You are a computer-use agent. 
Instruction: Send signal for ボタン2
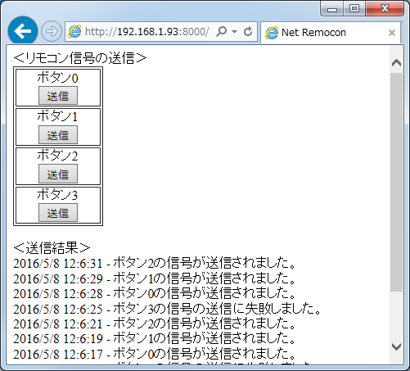tap(58, 174)
